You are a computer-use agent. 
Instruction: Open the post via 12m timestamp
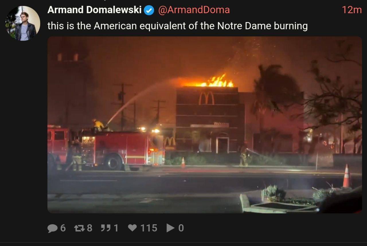352,10
